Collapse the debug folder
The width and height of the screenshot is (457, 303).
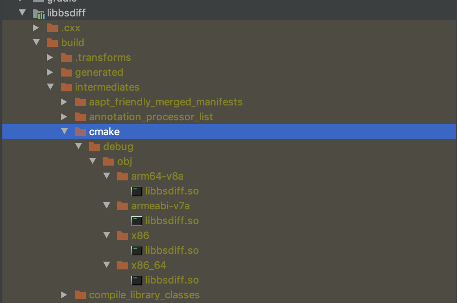[x=79, y=146]
